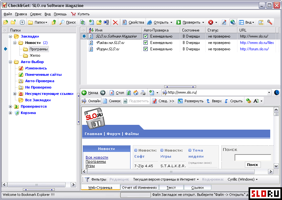This screenshot has height=200, width=282.
Task: Open the Вид toolbar dropdown
Action: point(247,22)
